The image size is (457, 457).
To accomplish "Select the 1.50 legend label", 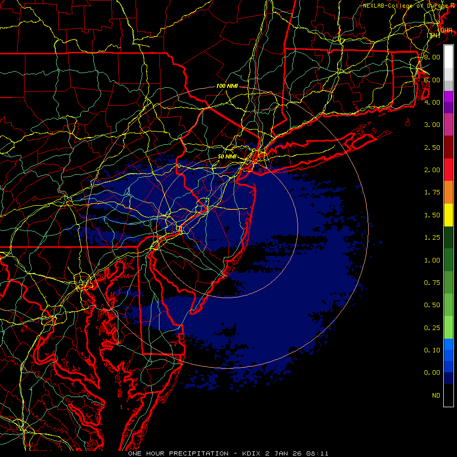I will click(x=432, y=215).
